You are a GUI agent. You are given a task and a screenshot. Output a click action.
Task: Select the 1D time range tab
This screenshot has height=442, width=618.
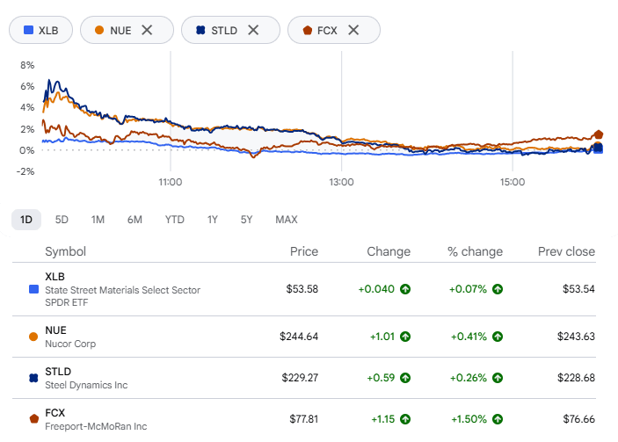26,220
